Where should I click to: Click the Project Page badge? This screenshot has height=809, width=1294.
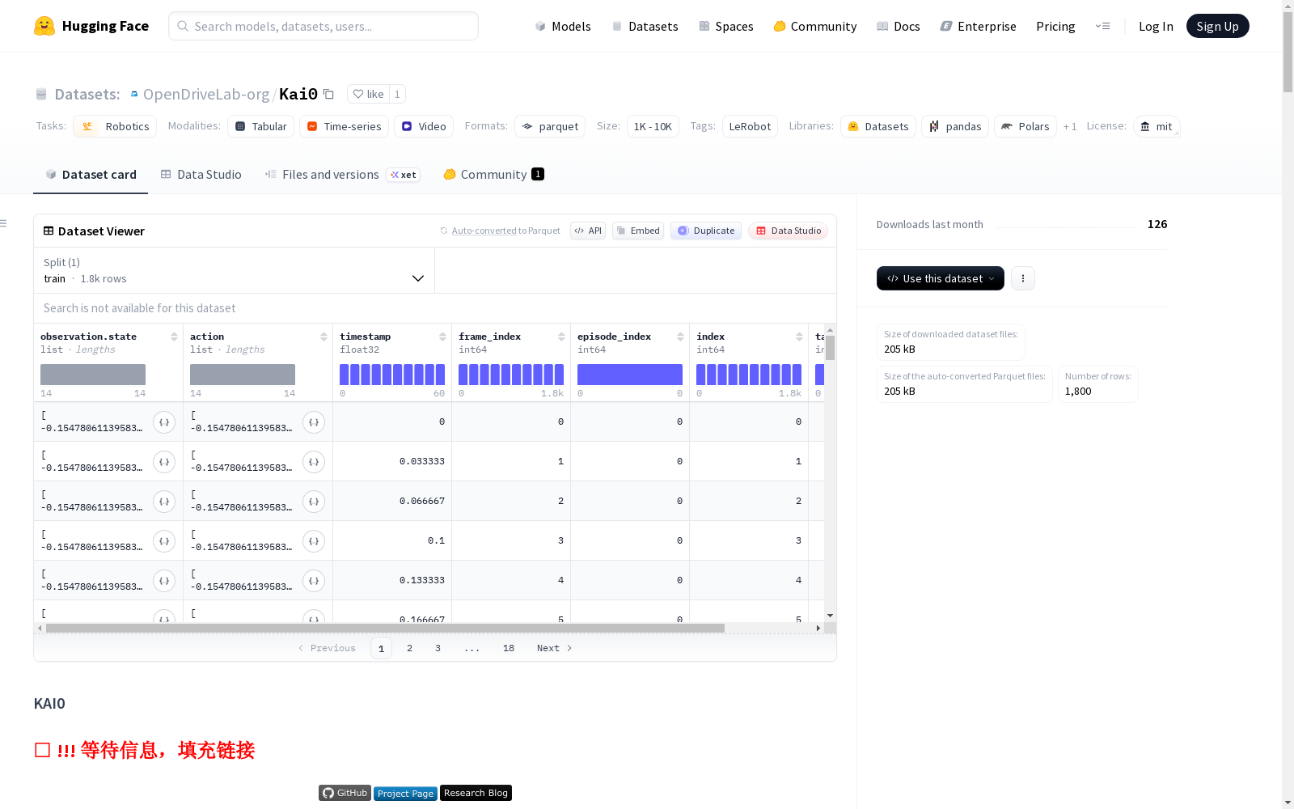405,794
